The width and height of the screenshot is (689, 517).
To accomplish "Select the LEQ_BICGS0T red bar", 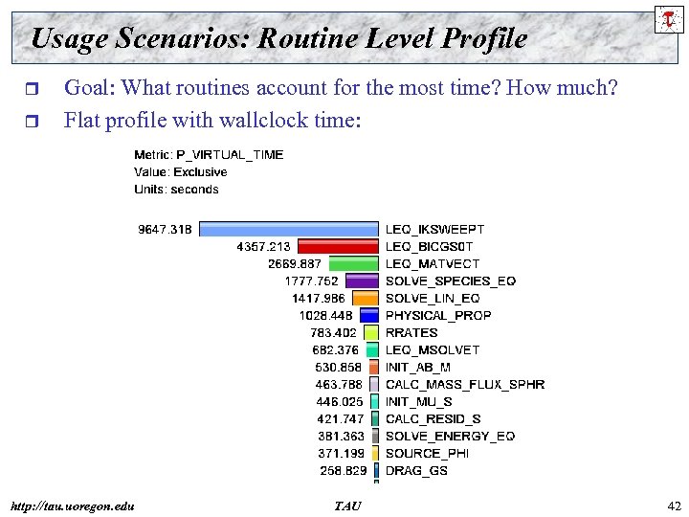I will pos(338,246).
